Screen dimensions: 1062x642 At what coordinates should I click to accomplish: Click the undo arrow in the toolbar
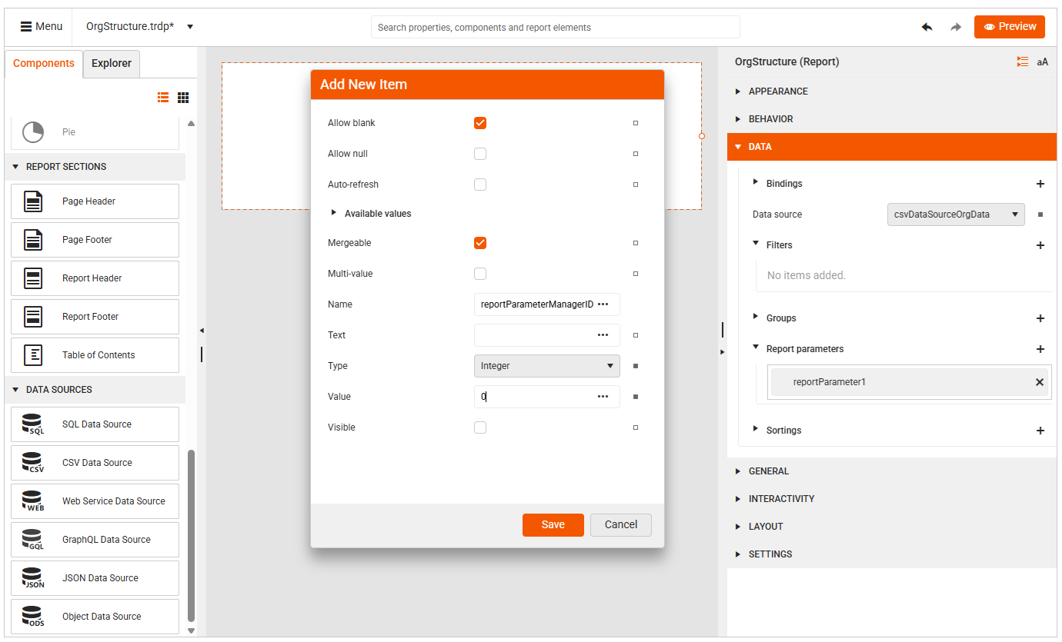[x=927, y=26]
